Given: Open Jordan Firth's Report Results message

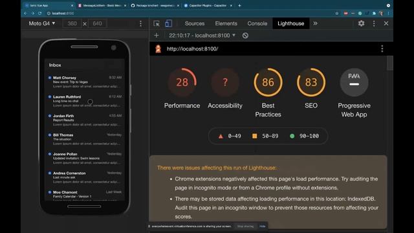Looking at the screenshot, I should point(85,120).
